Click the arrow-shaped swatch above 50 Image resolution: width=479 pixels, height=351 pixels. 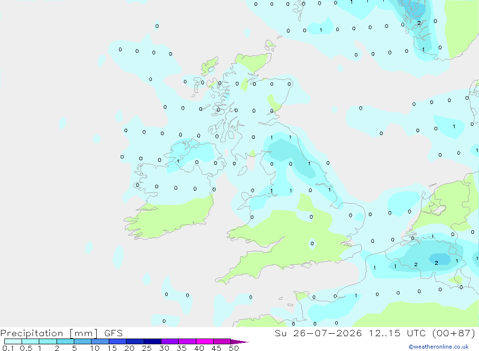(x=239, y=341)
